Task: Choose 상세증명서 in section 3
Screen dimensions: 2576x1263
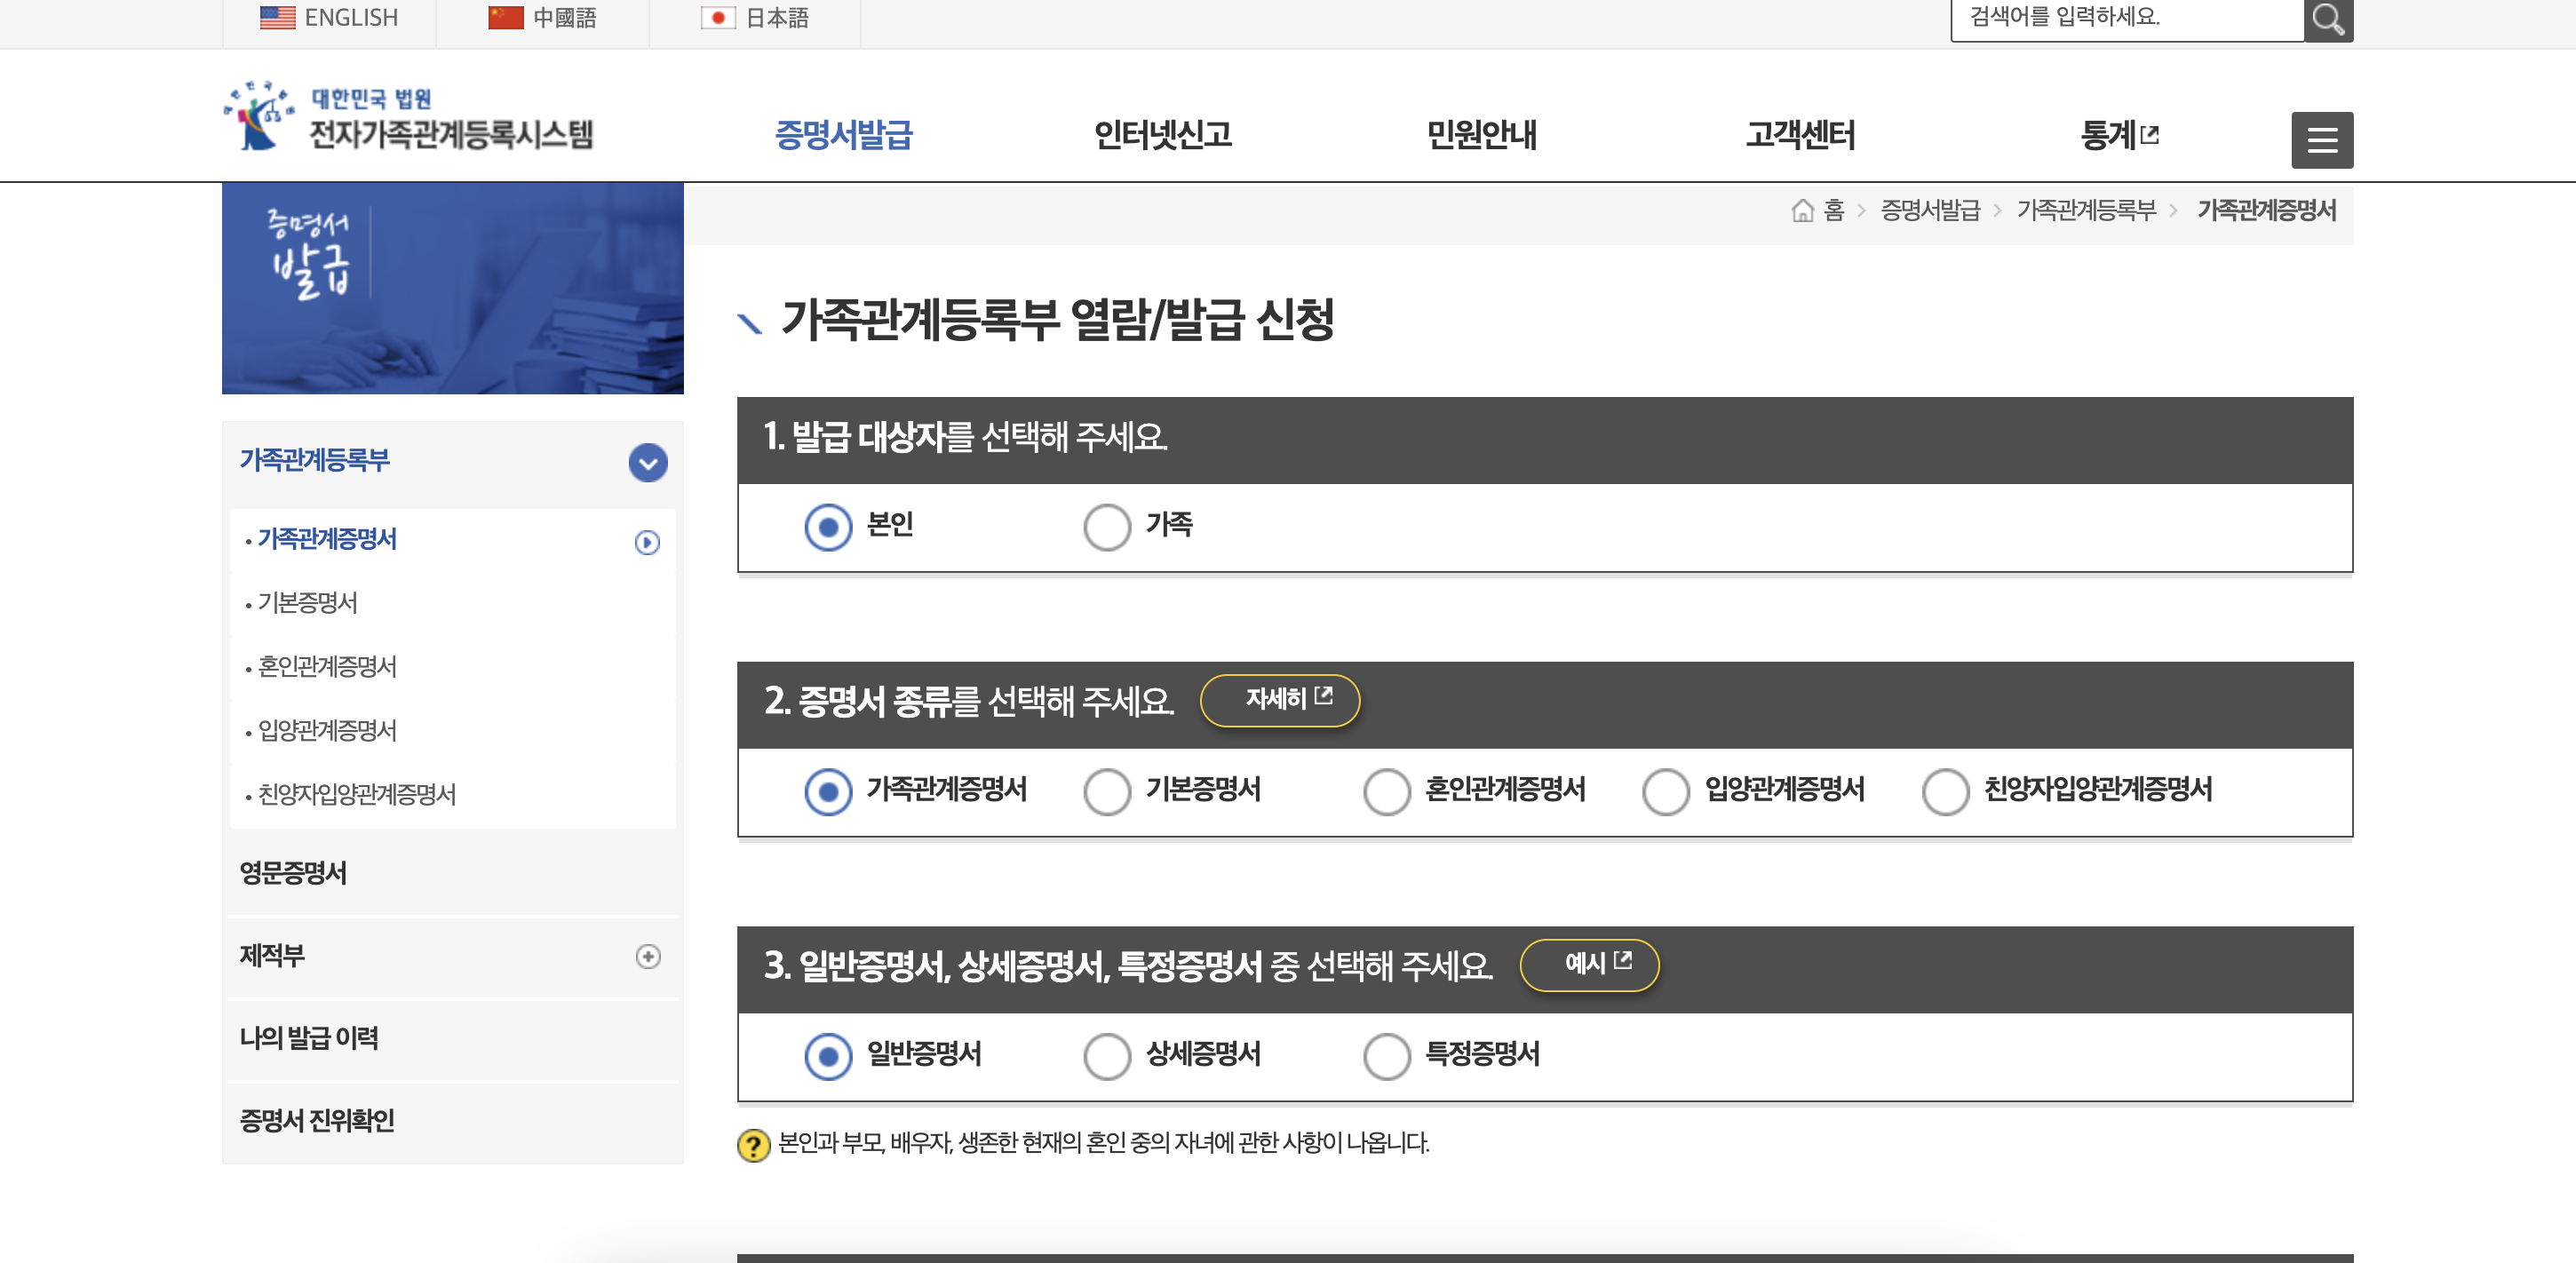Action: pos(1106,1055)
